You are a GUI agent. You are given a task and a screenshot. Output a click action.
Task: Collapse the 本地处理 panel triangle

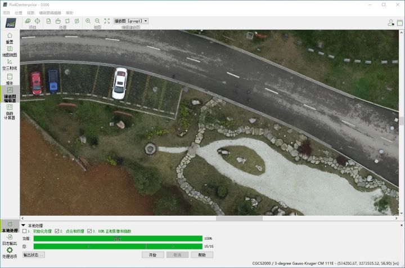[23, 225]
